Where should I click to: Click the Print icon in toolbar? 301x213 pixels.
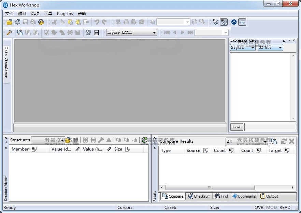33,22
